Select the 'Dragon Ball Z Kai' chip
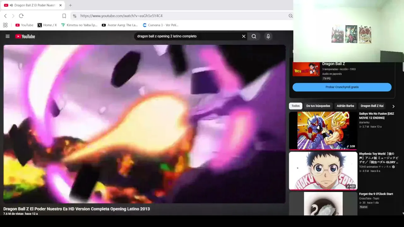This screenshot has width=404, height=227. point(372,106)
